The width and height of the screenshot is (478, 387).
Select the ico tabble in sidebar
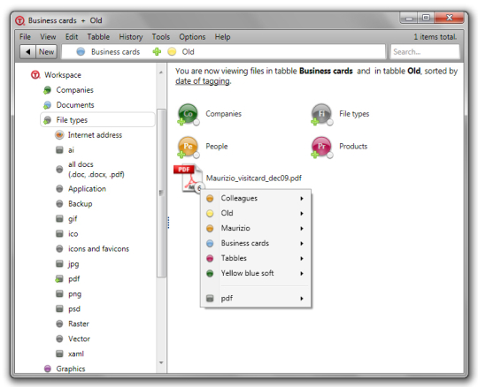click(73, 233)
